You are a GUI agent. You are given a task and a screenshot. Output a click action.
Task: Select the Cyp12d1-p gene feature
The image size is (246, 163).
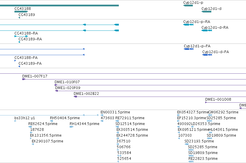coord(188,6)
